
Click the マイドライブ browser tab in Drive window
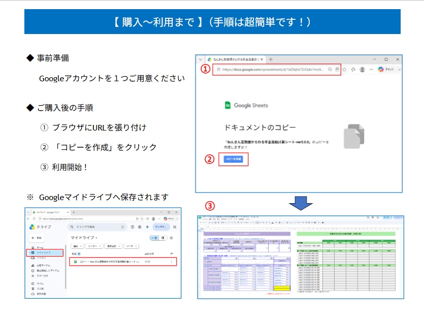[50, 212]
